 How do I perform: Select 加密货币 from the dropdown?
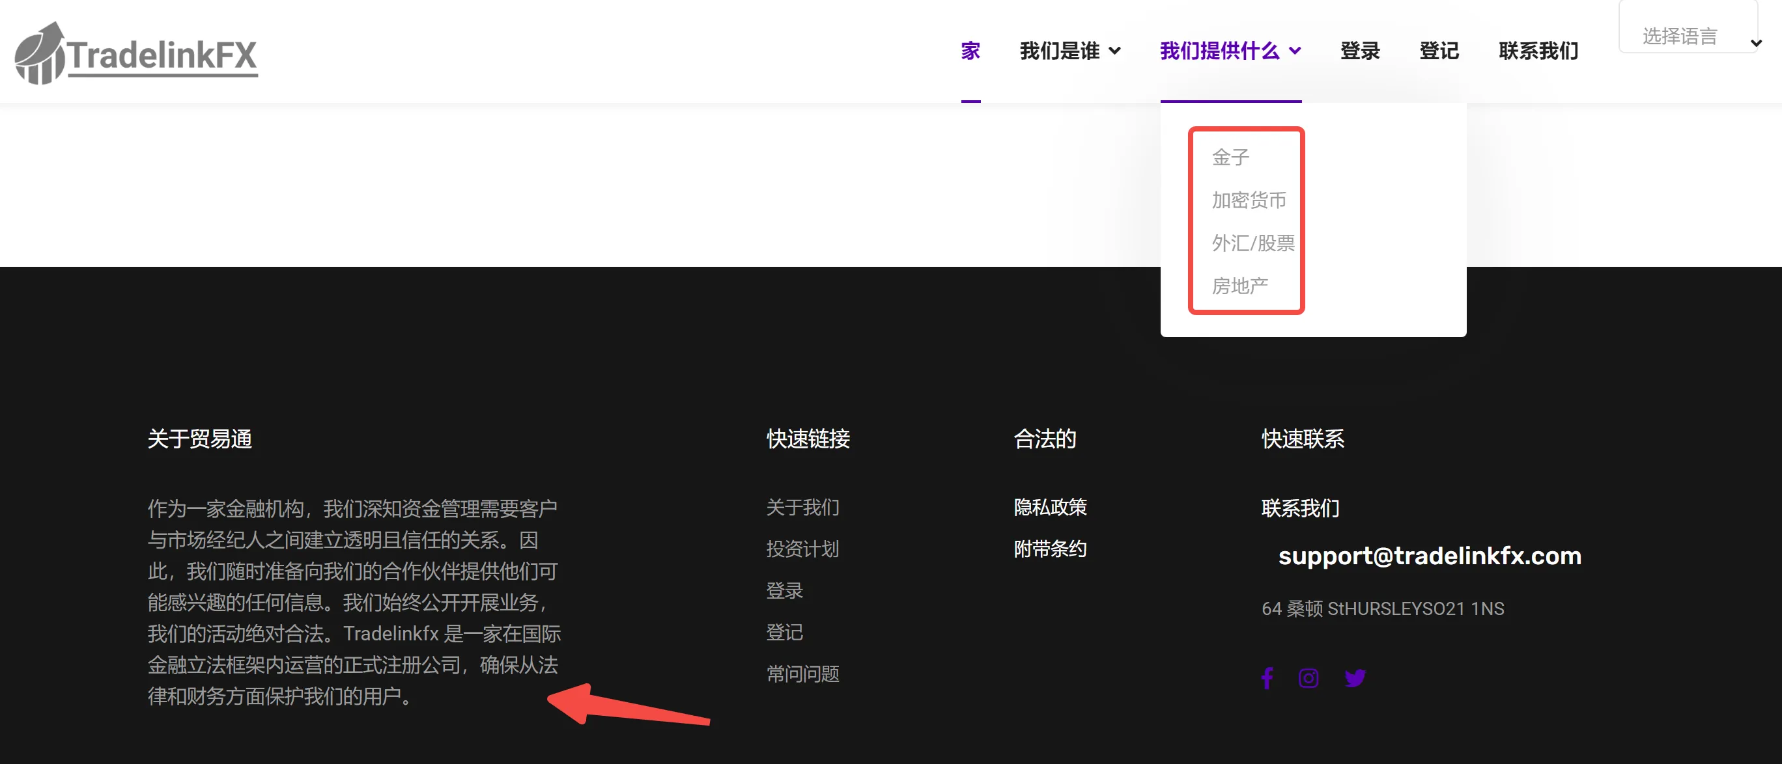(x=1249, y=200)
